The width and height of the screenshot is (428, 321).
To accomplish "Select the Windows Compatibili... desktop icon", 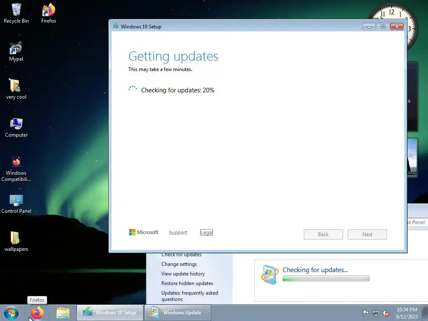I will point(16,169).
